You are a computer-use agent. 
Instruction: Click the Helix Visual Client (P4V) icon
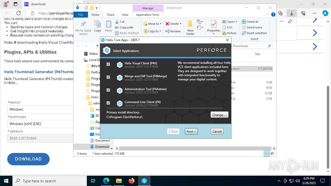tap(119, 65)
